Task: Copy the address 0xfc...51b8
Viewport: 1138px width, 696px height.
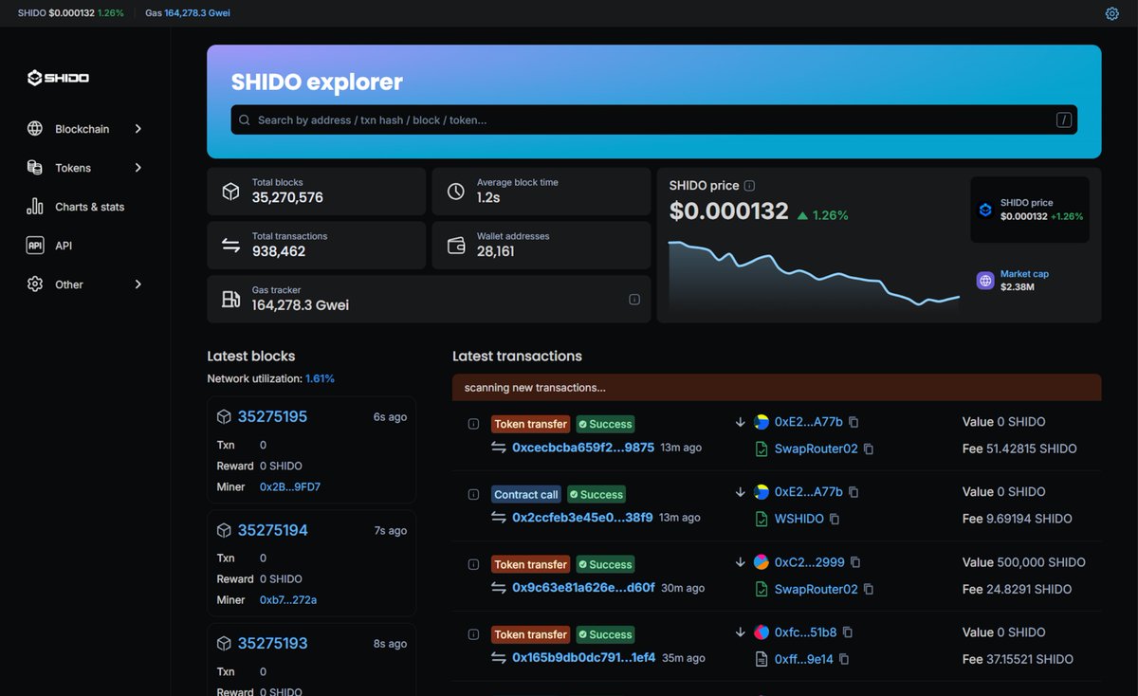Action: point(848,632)
